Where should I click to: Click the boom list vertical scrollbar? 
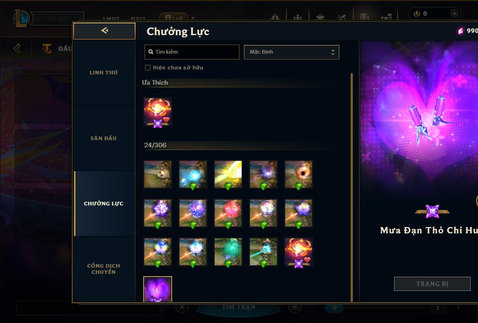coord(352,187)
